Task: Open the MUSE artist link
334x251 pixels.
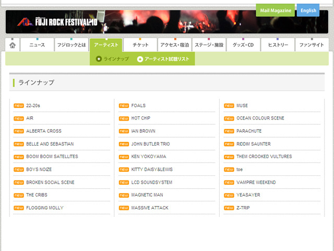Action: click(x=242, y=105)
